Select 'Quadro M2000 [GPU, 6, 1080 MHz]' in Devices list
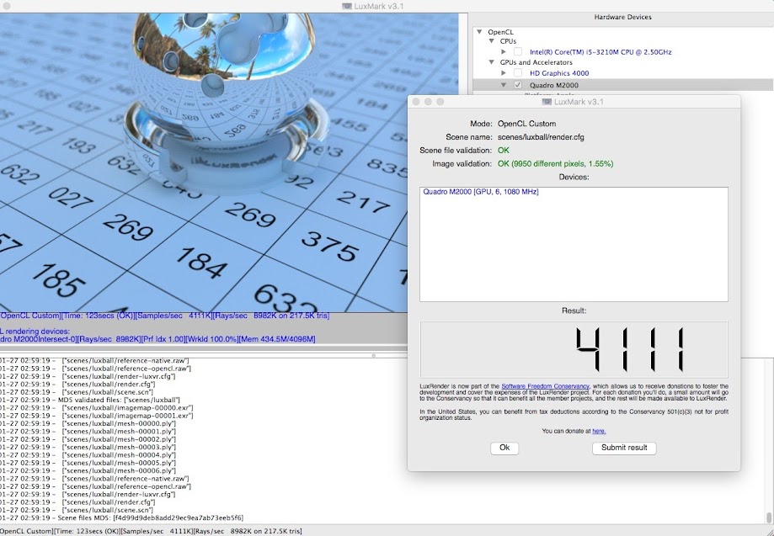The width and height of the screenshot is (774, 536). coord(480,192)
